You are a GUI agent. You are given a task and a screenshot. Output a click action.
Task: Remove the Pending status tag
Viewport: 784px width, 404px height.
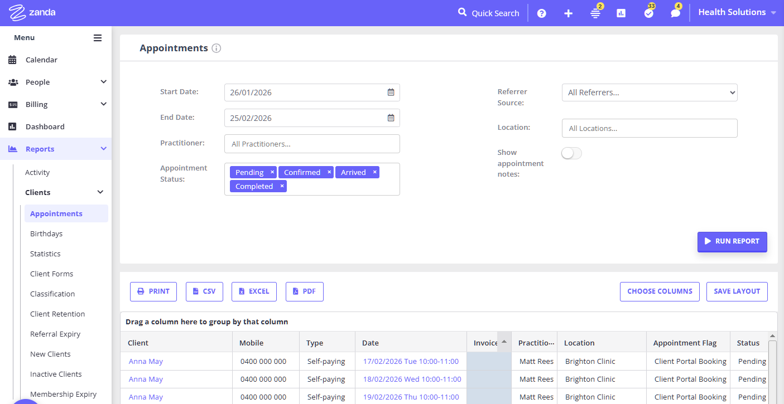272,172
